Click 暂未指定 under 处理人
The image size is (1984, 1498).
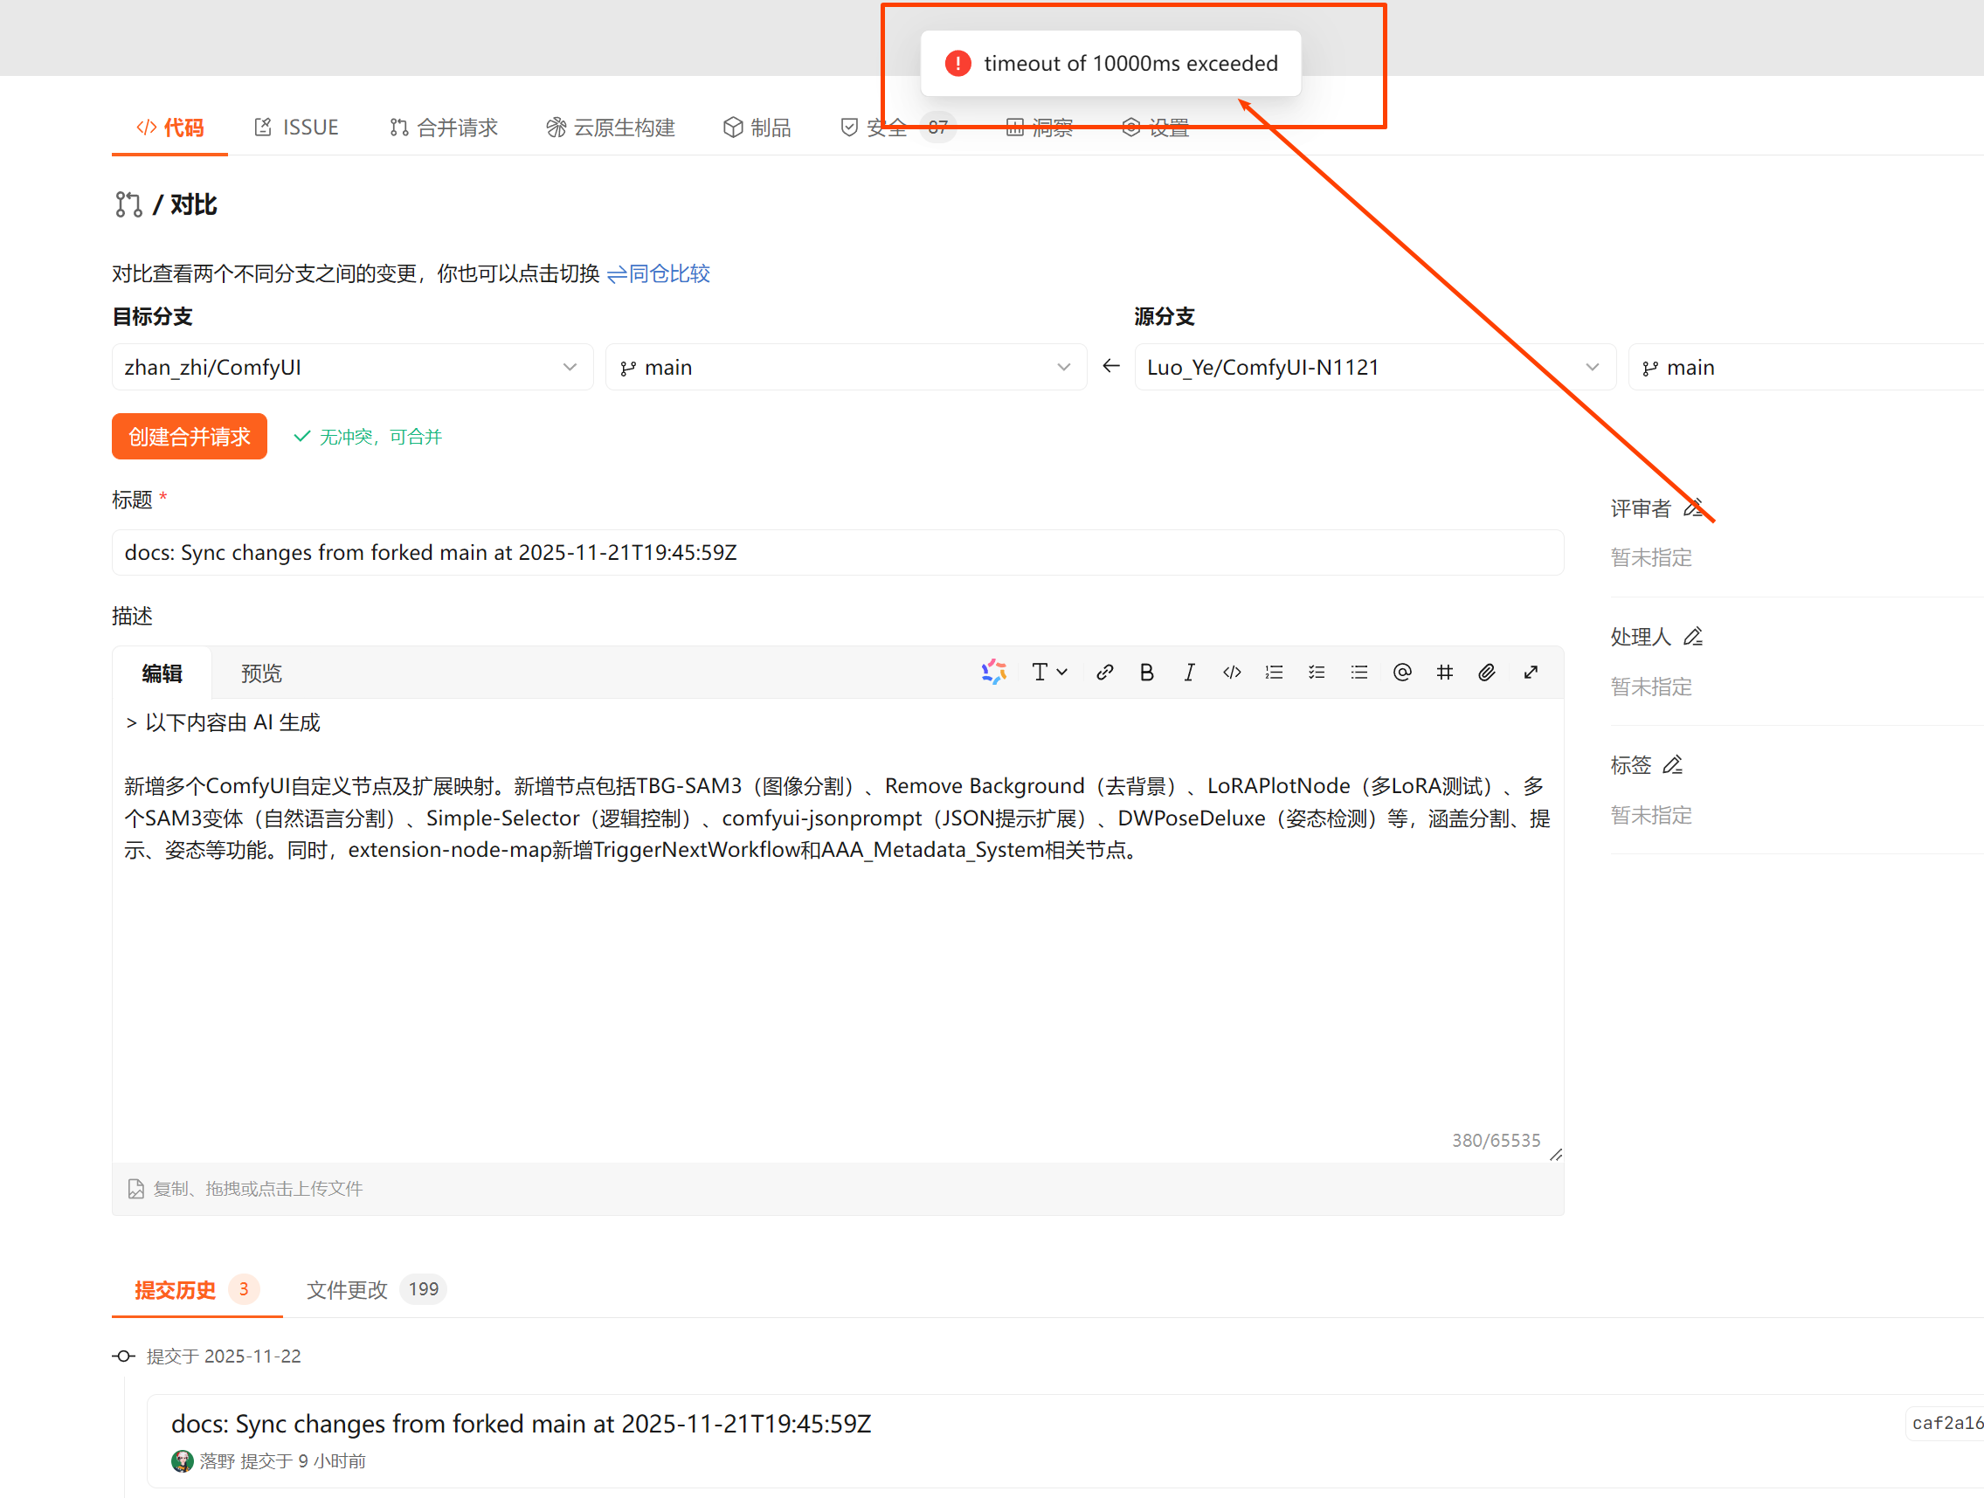click(1651, 687)
